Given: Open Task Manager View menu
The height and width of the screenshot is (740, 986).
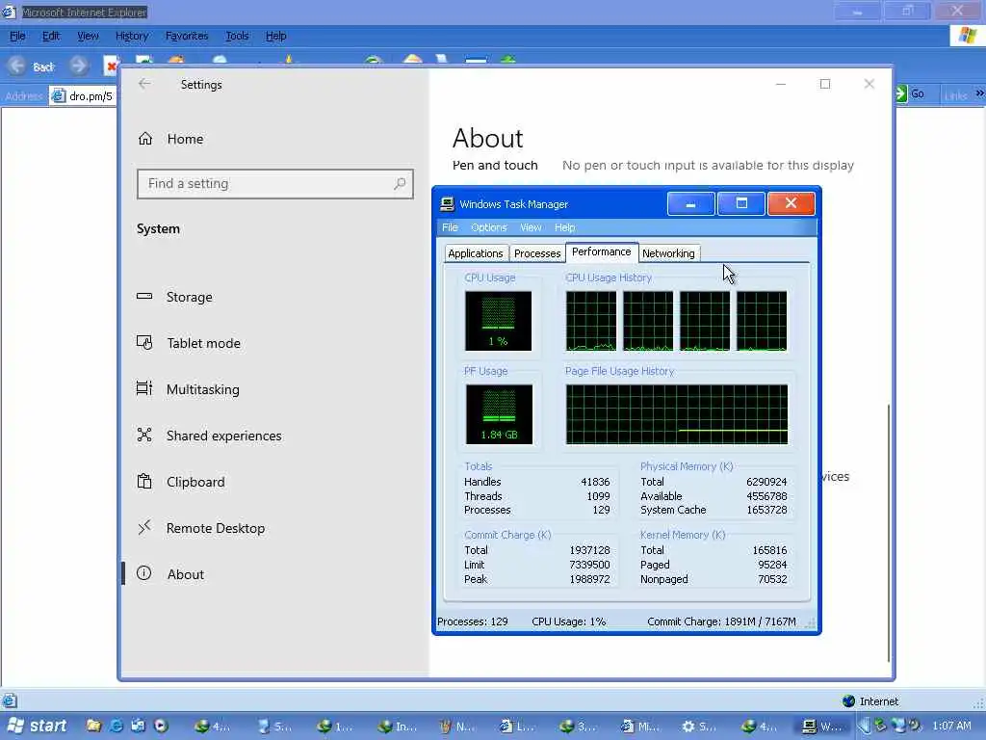Looking at the screenshot, I should 531,227.
